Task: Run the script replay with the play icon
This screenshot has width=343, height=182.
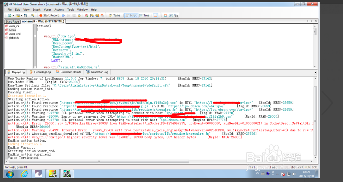Action: pos(64,15)
